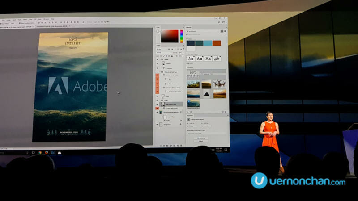This screenshot has height=201, width=358.
Task: Click the link layers icon in Layers footer
Action: pos(161,146)
